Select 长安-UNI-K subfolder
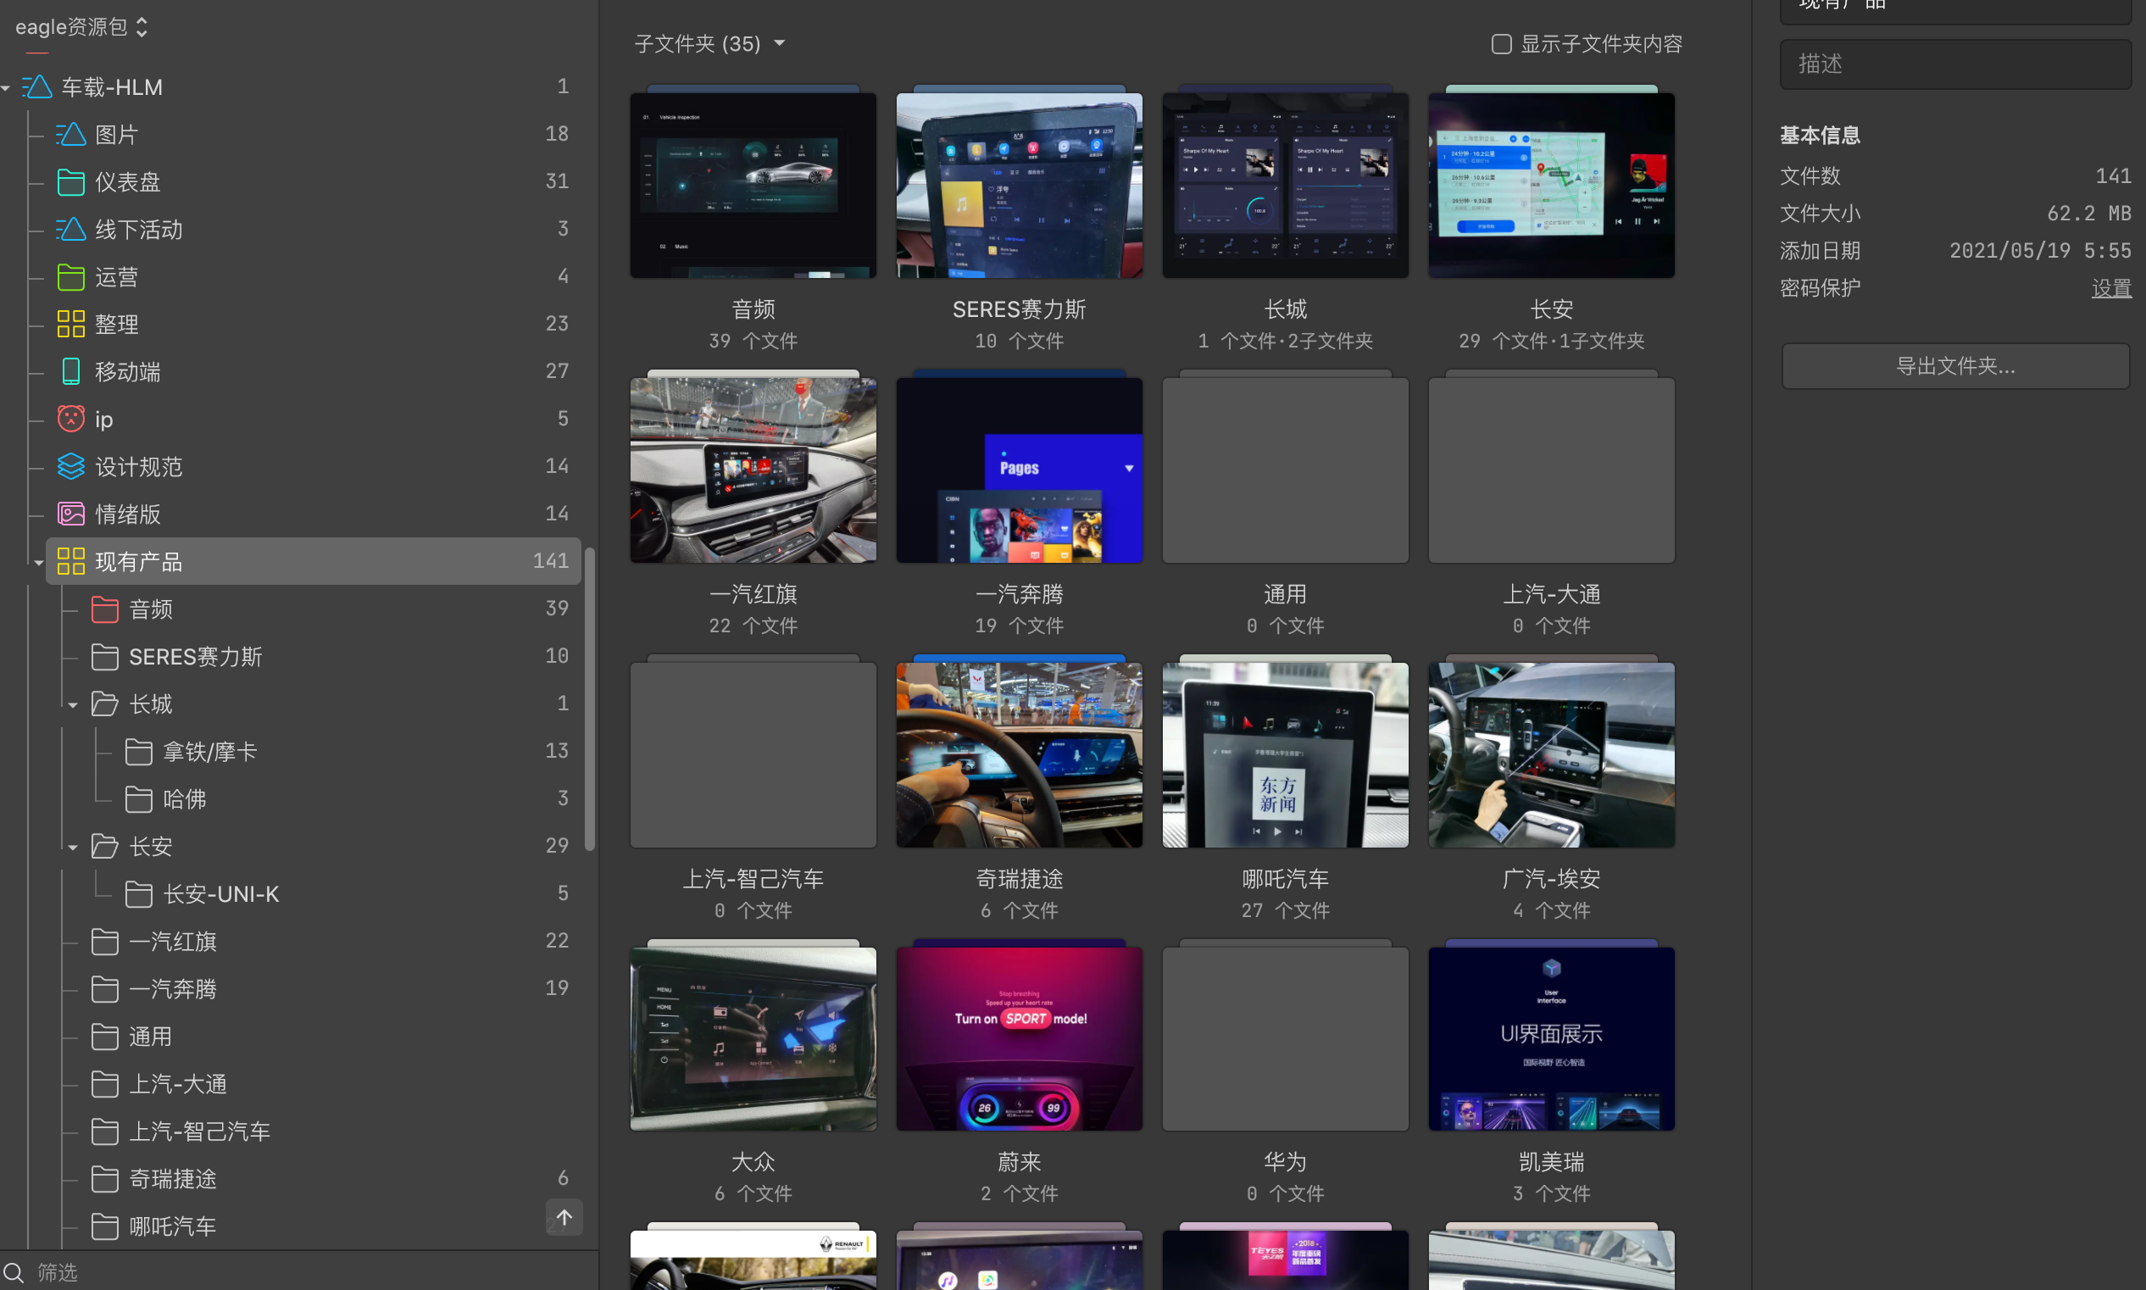 click(x=220, y=894)
